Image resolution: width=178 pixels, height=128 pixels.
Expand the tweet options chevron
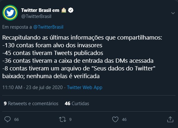pyautogui.click(x=173, y=13)
